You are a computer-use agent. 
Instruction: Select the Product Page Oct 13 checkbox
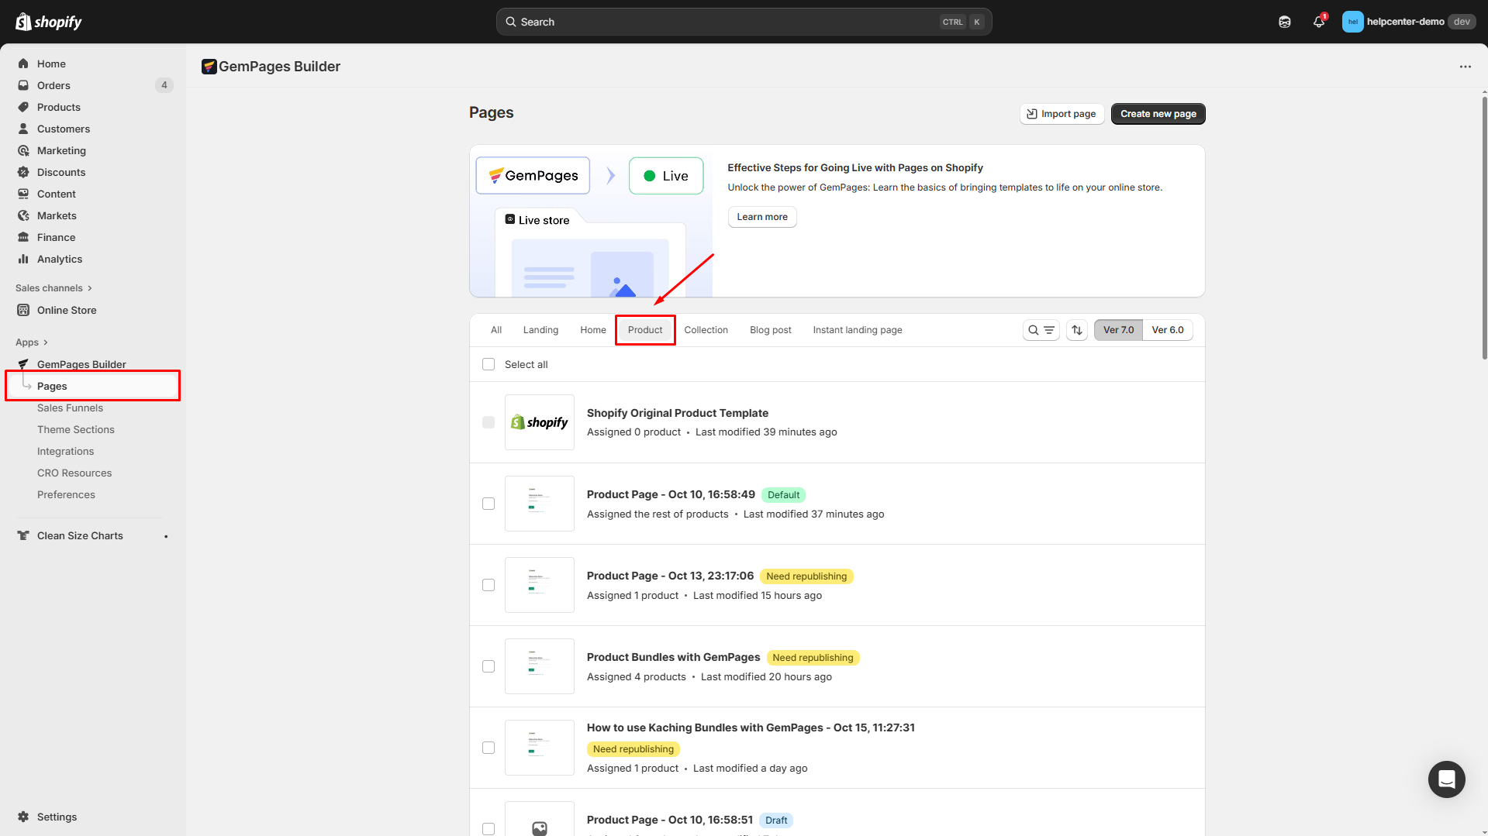click(x=489, y=585)
